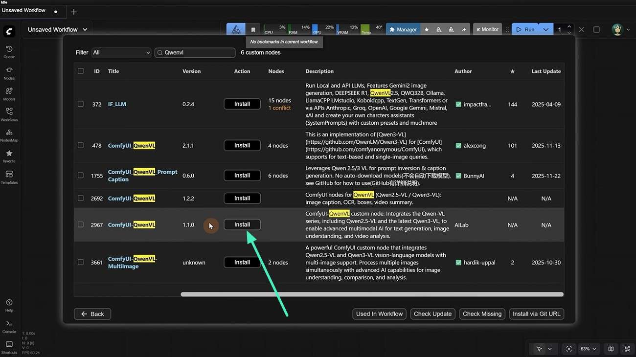
Task: Select the ComfyUI-QwenVL ID 478 checkbox
Action: pos(81,145)
